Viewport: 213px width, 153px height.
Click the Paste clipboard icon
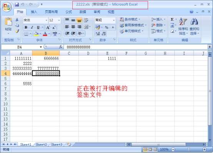[x=8, y=22]
